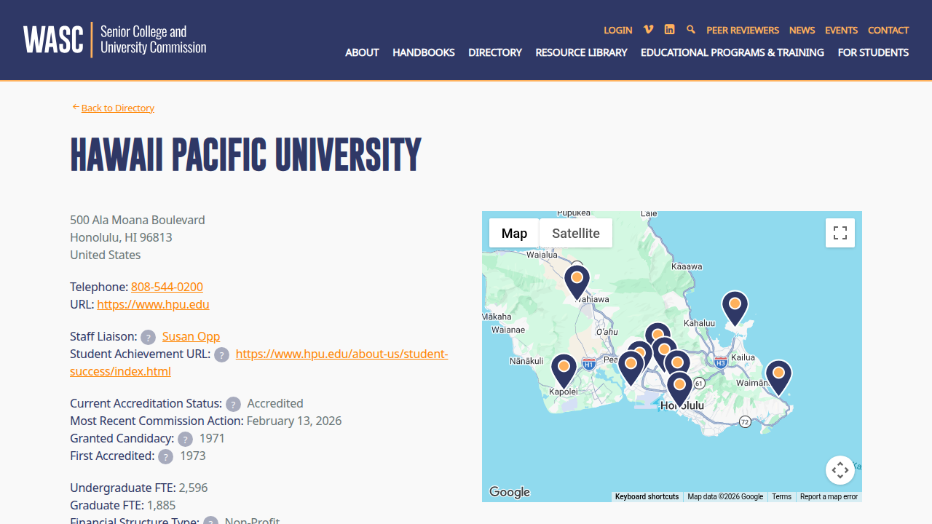Visit https://www.hpu.edu link
Screen dimensions: 932x524
tap(153, 304)
